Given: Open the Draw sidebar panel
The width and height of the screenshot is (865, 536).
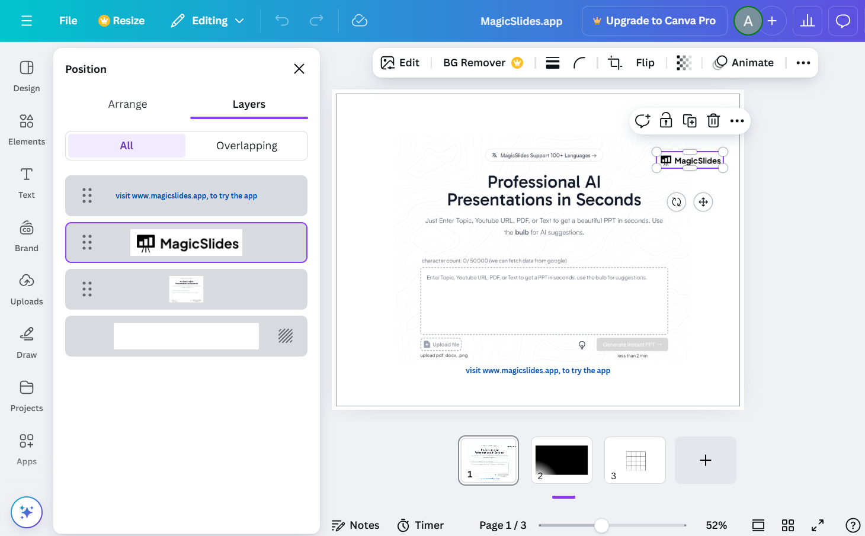Looking at the screenshot, I should 27,343.
